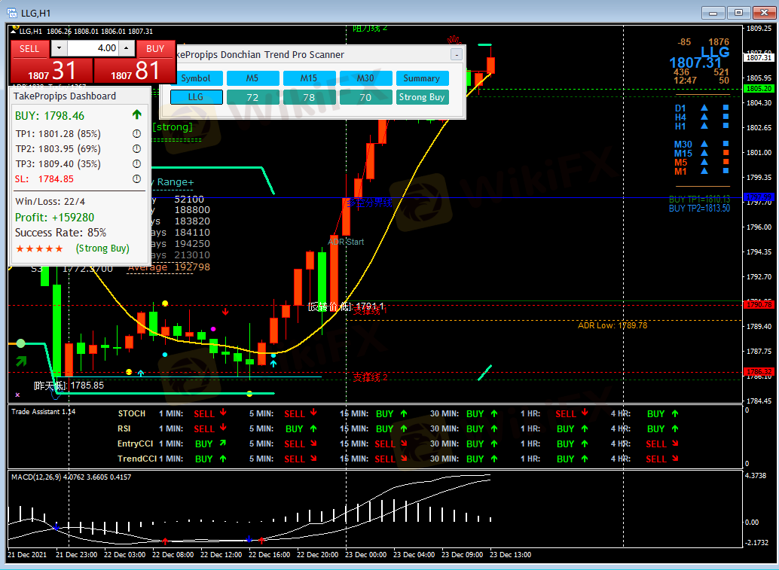Click the clock icon beside TP2

(x=136, y=149)
